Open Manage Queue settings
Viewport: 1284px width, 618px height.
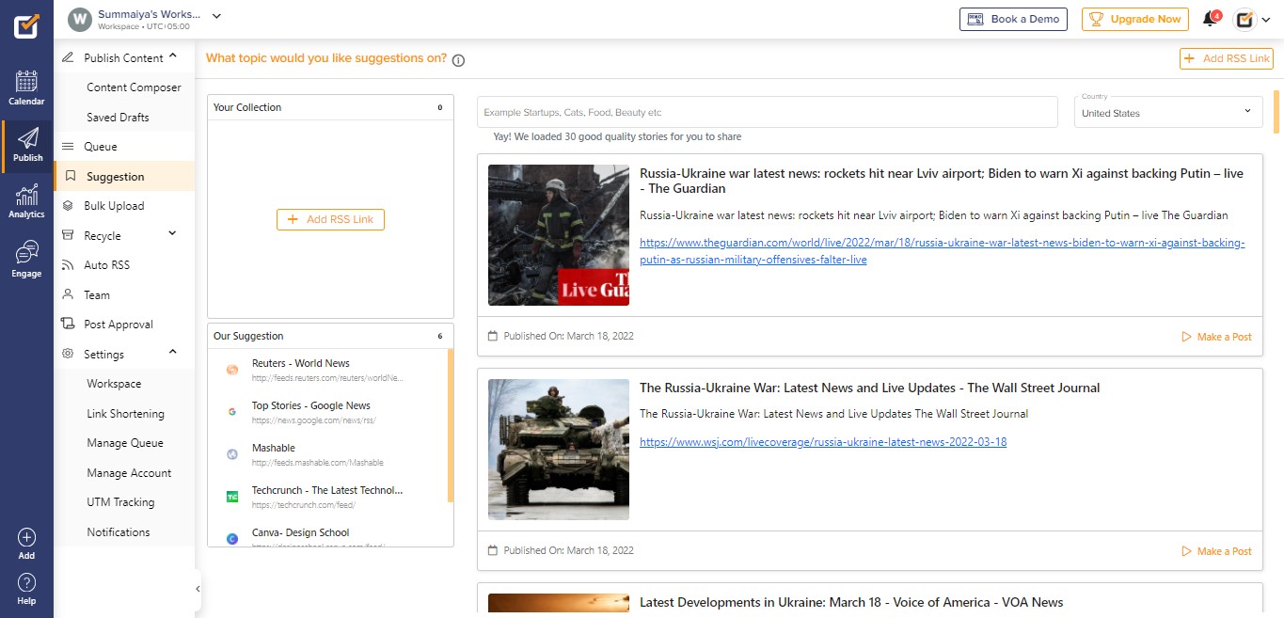(125, 443)
